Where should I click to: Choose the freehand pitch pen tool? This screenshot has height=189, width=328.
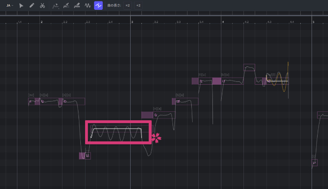(66, 6)
